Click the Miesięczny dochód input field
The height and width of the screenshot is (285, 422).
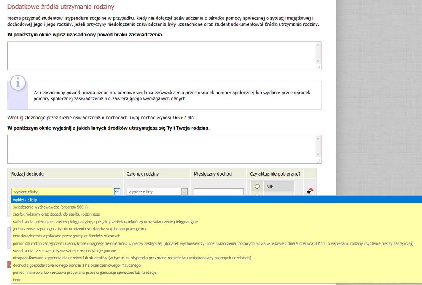pos(218,192)
